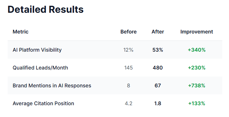Click the Before column header
The image size is (229, 117).
coord(128,32)
